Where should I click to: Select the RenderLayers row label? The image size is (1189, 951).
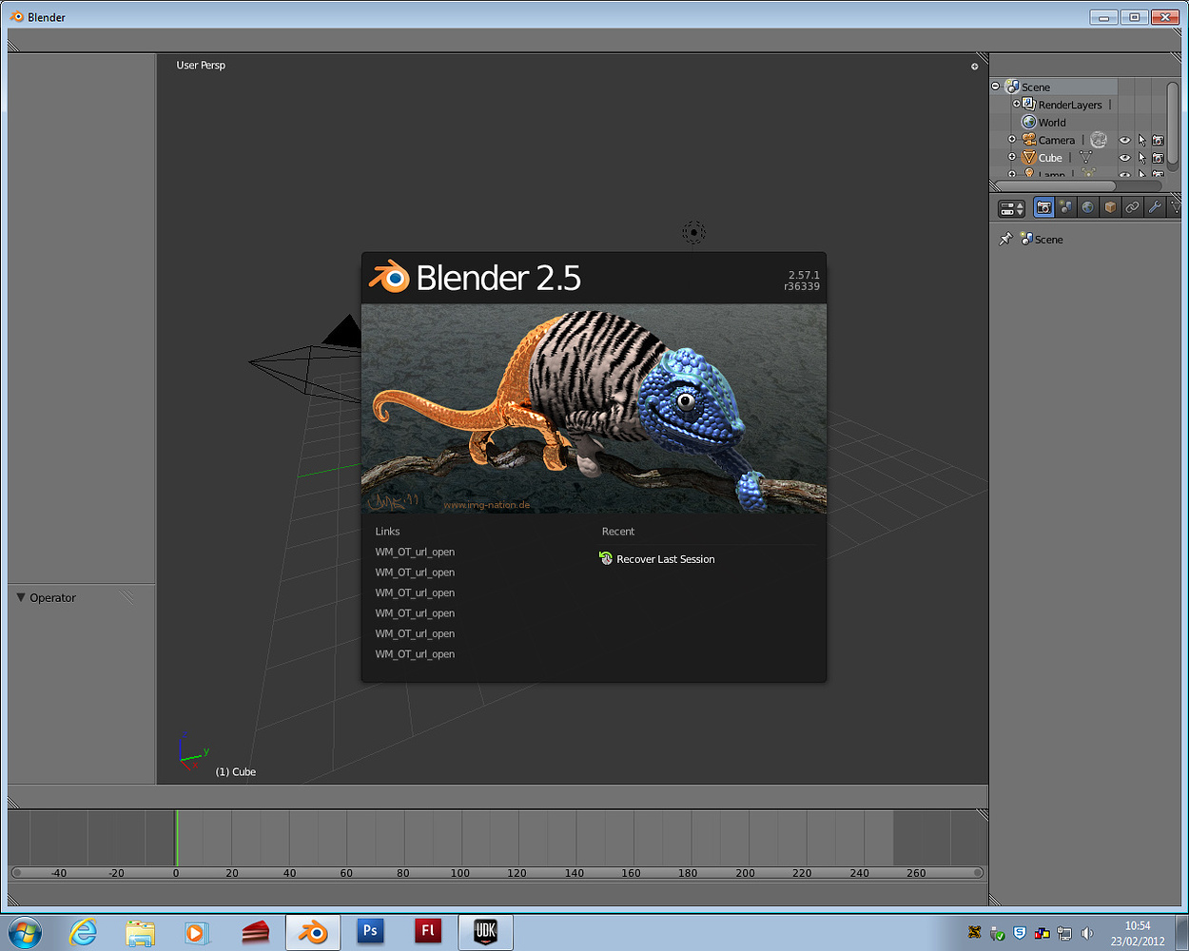tap(1070, 105)
